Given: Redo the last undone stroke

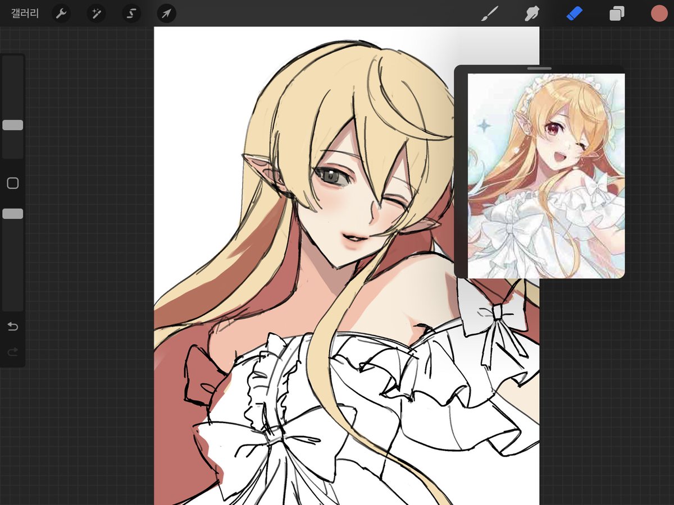Looking at the screenshot, I should coord(12,352).
